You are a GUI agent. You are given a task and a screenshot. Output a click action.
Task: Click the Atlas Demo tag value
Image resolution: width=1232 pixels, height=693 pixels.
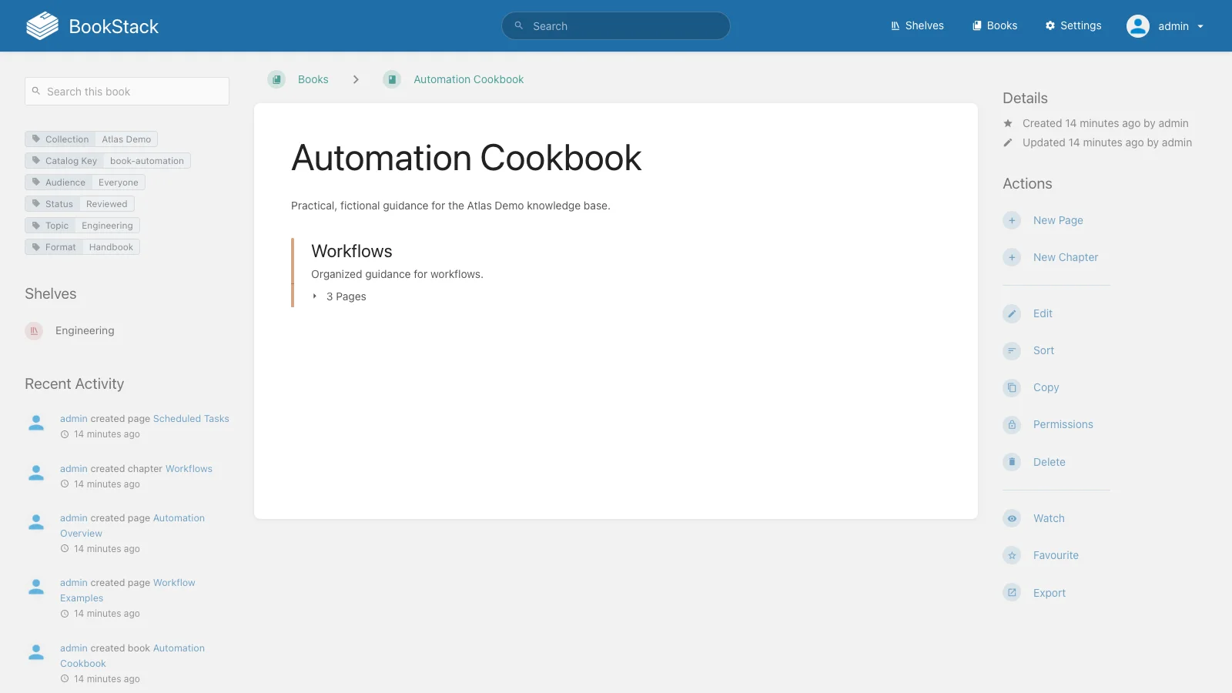click(x=126, y=139)
